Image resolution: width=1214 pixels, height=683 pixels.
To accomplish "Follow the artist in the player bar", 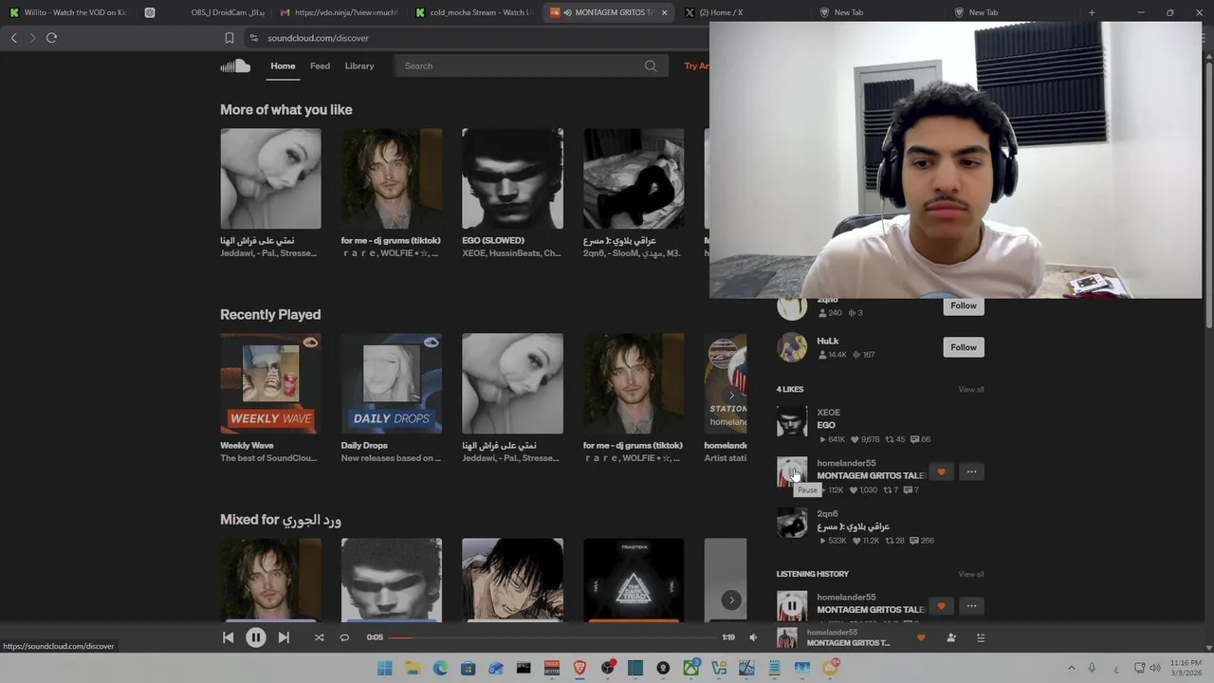I will [x=951, y=637].
